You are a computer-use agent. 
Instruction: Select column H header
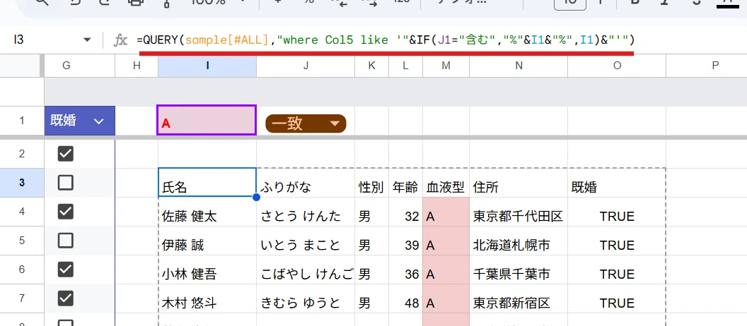pyautogui.click(x=137, y=66)
